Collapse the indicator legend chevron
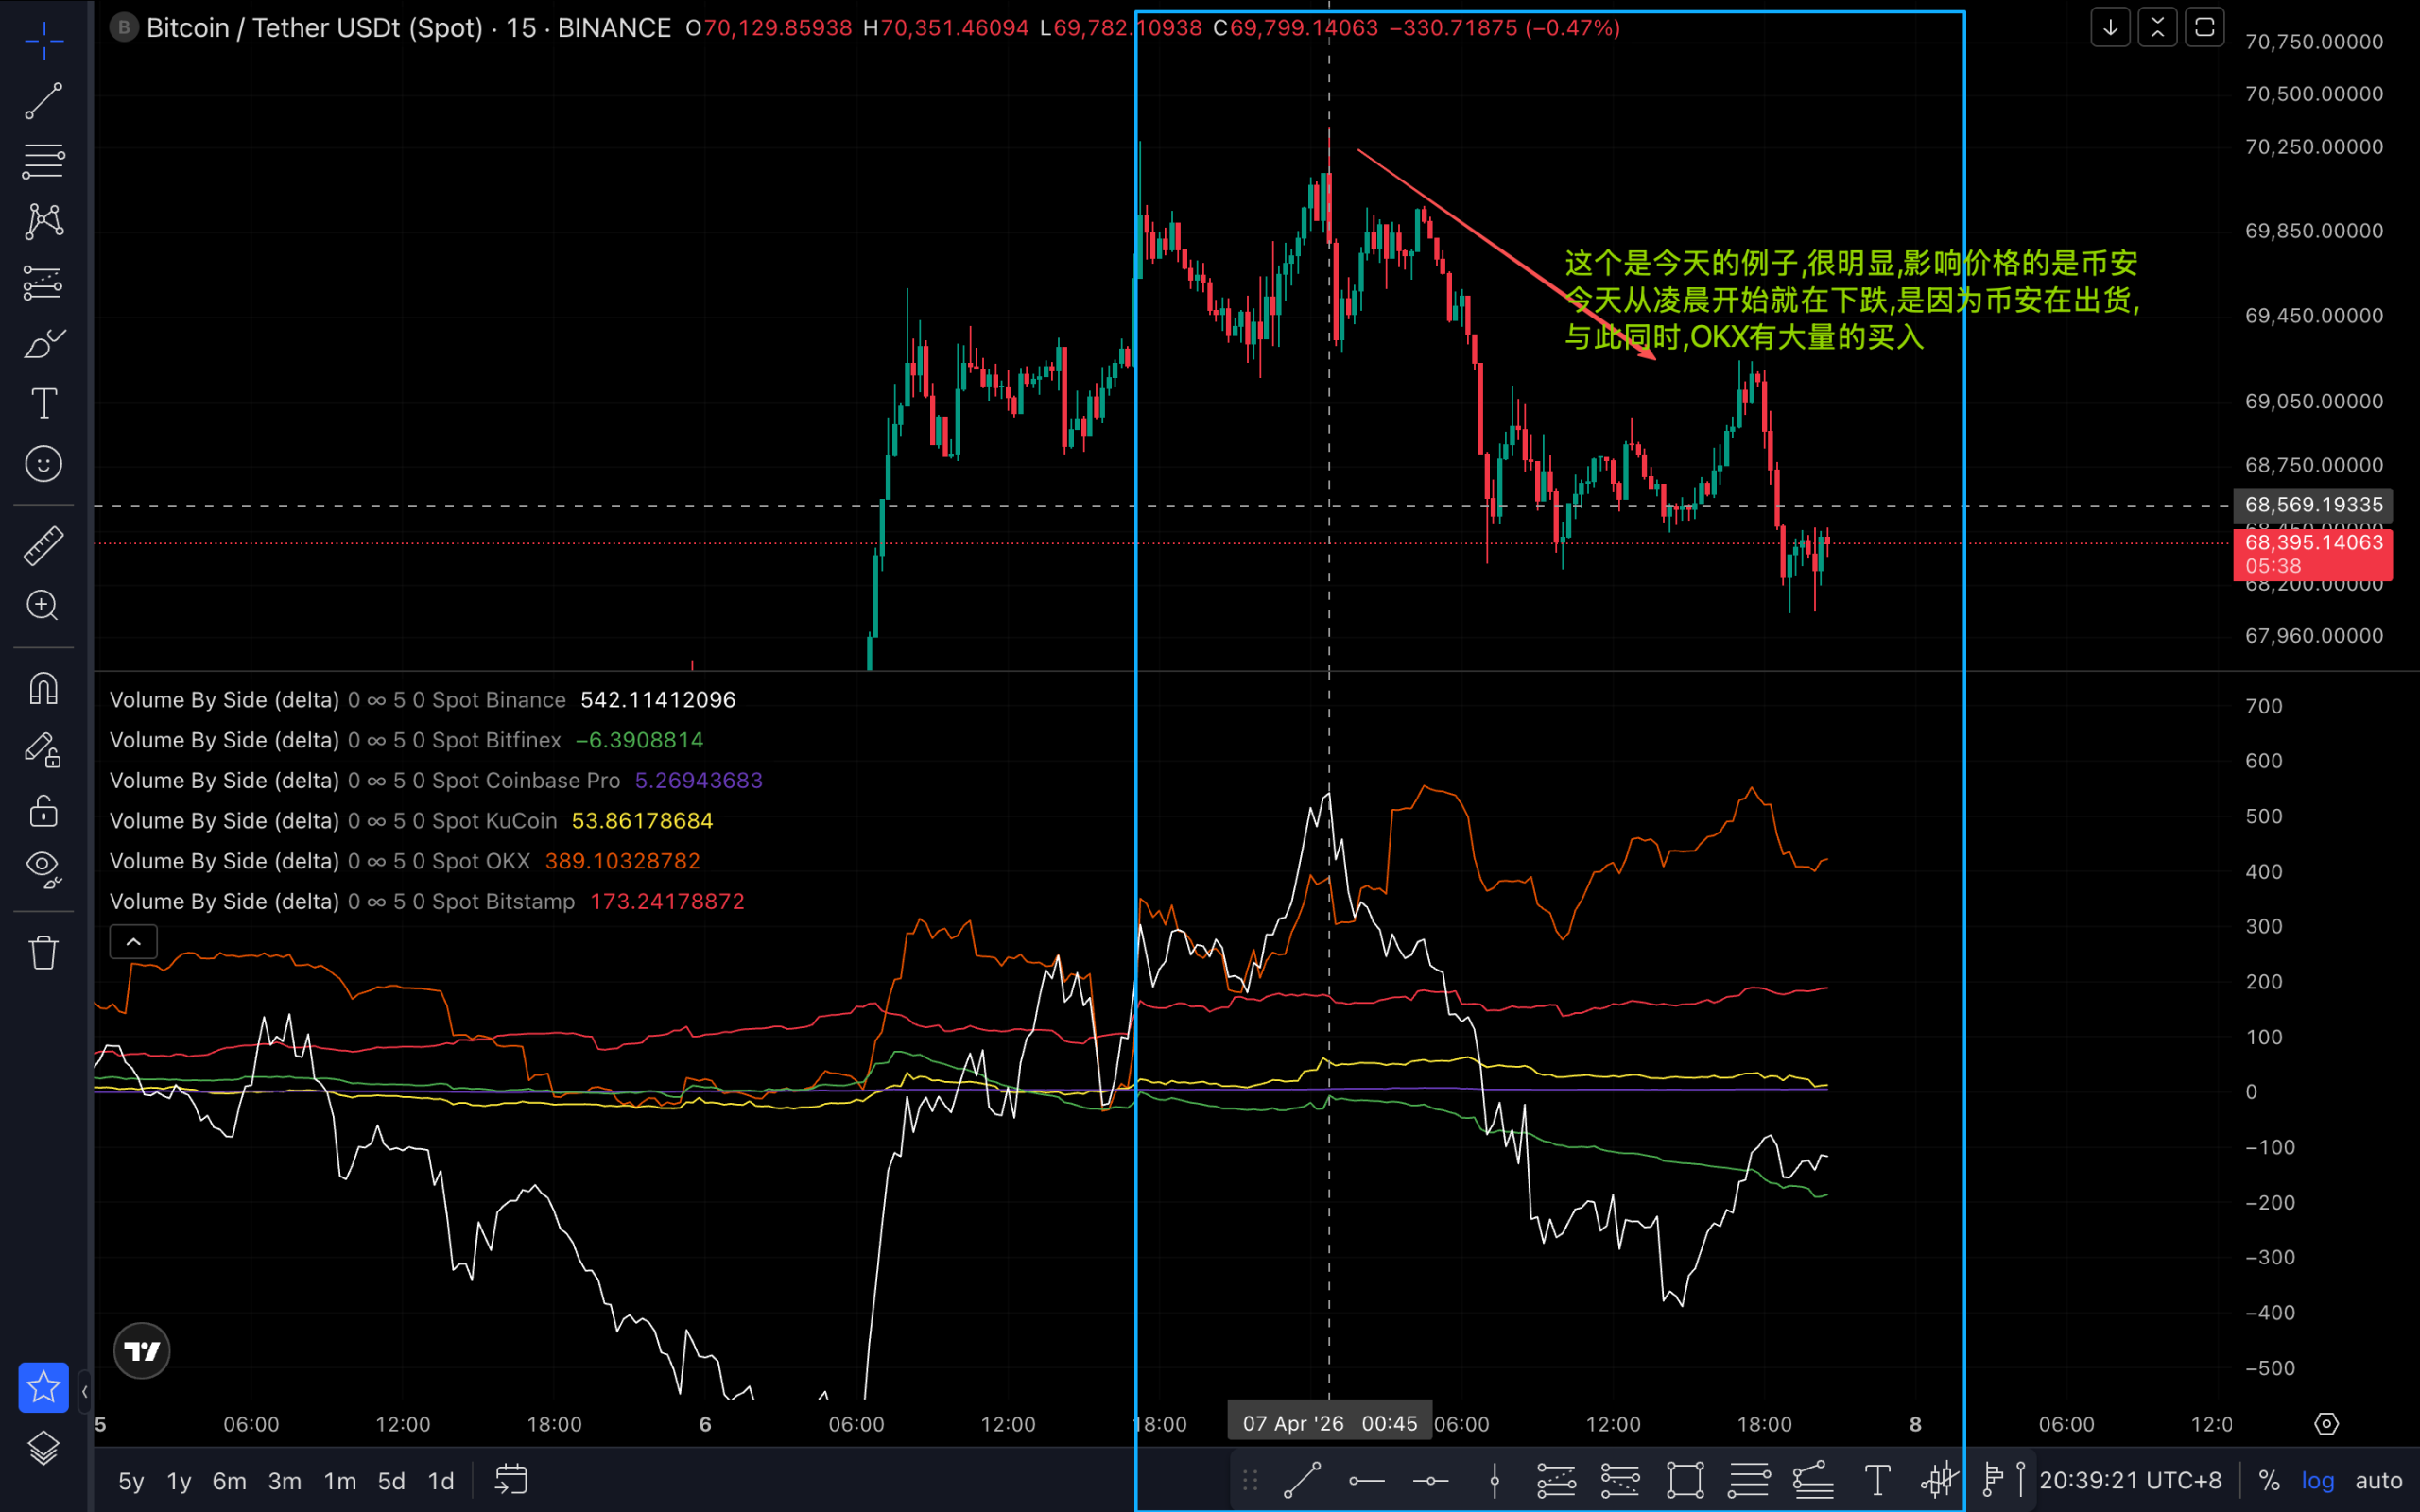The image size is (2420, 1512). pos(133,942)
